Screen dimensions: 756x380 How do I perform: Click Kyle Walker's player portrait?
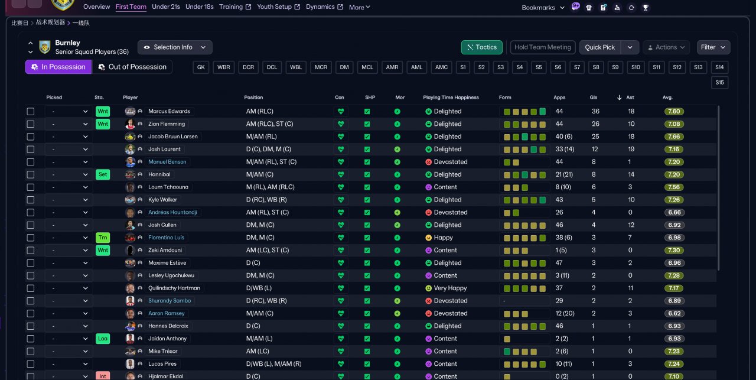tap(130, 200)
